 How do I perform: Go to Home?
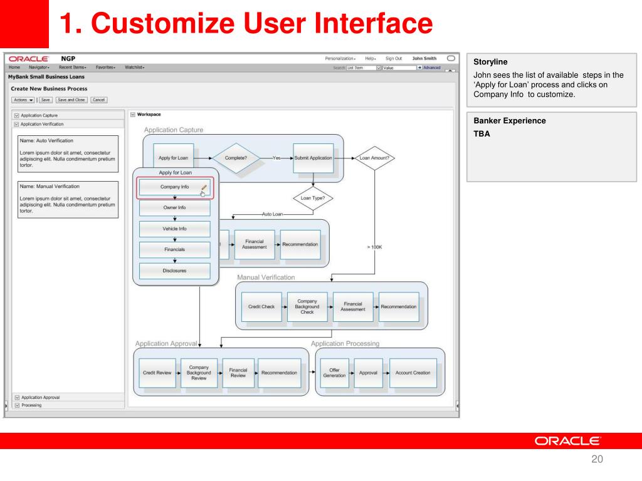click(14, 67)
